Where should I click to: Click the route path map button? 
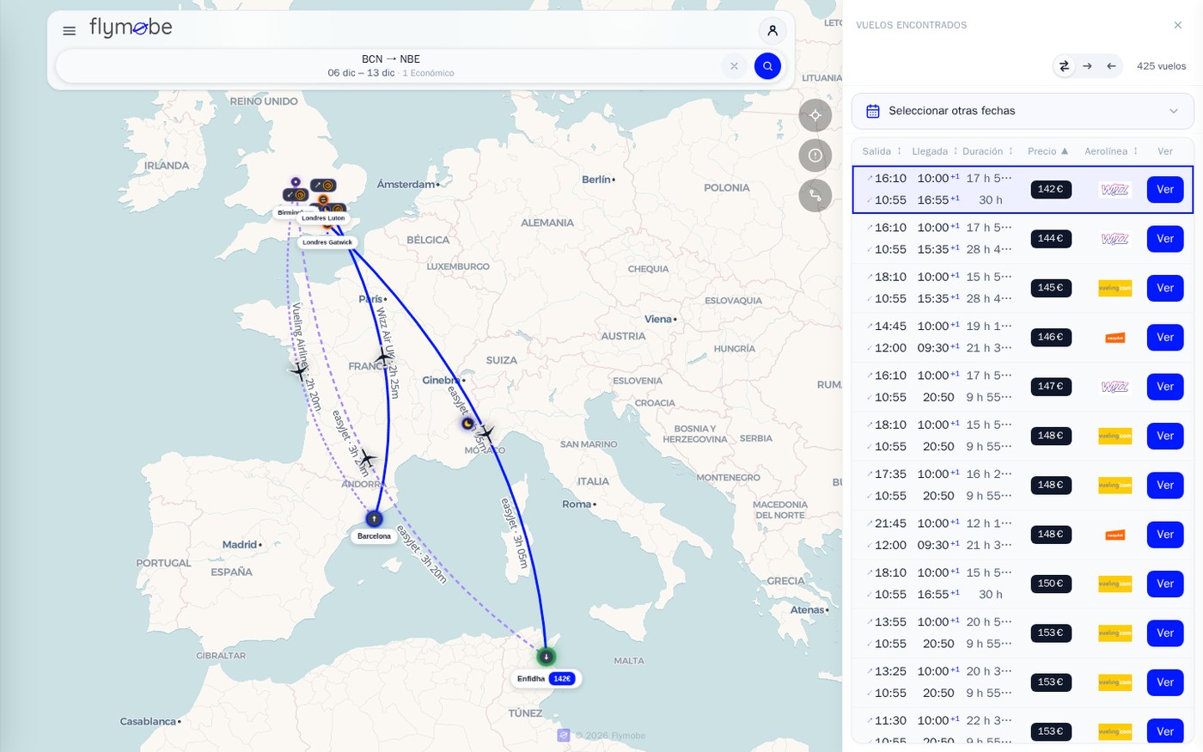(x=815, y=196)
